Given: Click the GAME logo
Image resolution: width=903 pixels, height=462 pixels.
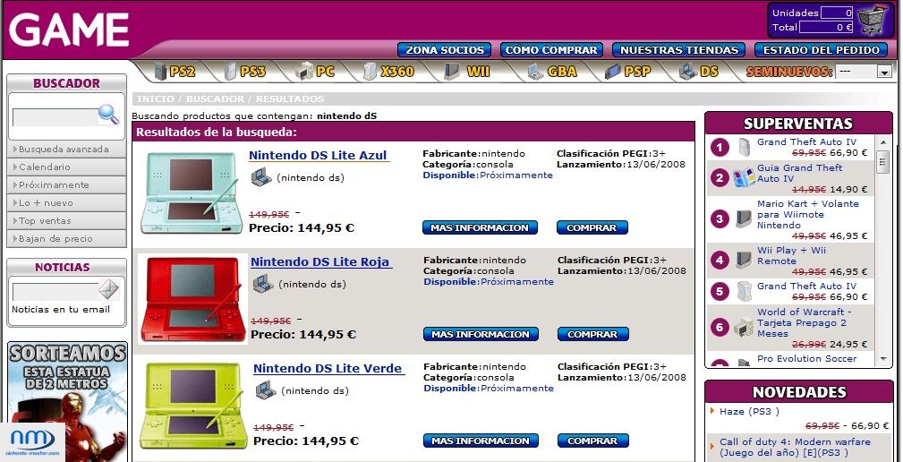Looking at the screenshot, I should tap(69, 30).
